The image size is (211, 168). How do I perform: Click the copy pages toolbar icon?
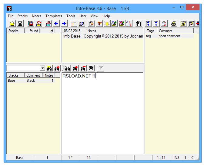click(x=138, y=24)
